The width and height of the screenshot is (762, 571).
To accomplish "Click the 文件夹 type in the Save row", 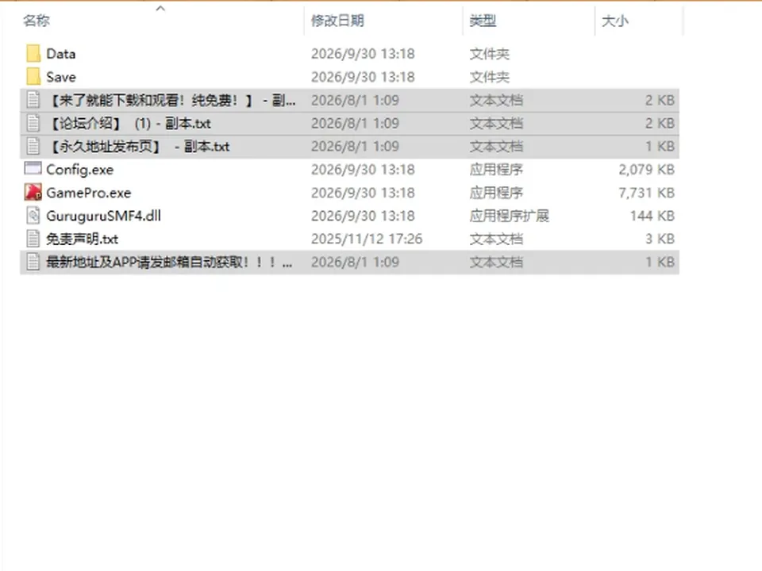I will click(490, 77).
